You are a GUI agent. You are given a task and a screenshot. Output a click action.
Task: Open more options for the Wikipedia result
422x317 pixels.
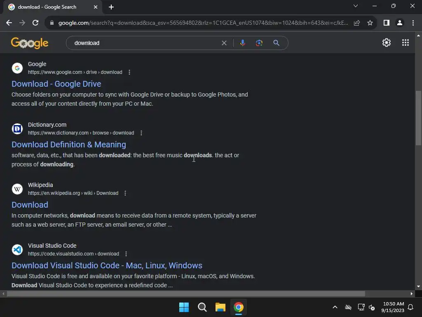click(x=125, y=193)
